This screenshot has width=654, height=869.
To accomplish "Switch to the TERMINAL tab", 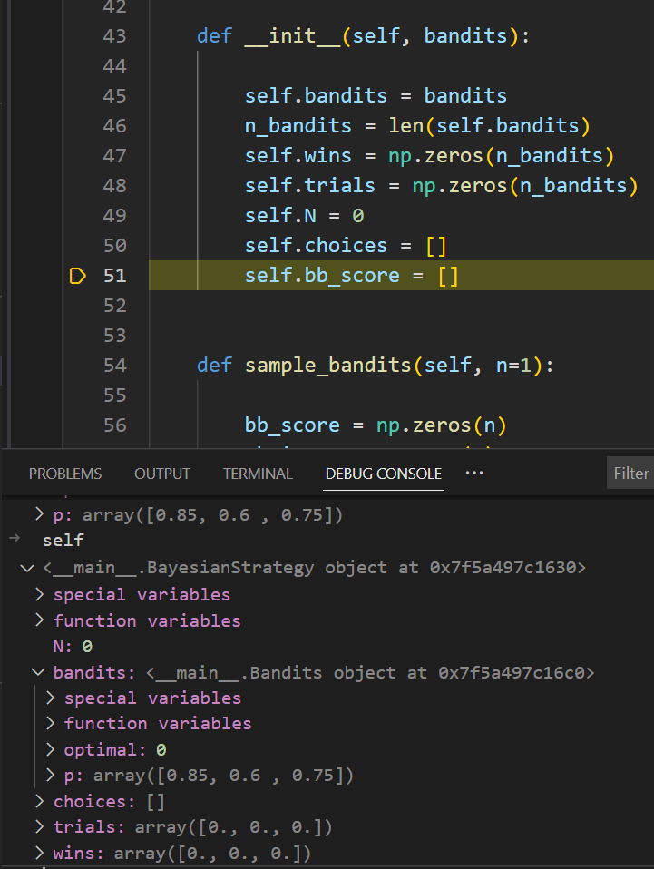I will coord(258,474).
